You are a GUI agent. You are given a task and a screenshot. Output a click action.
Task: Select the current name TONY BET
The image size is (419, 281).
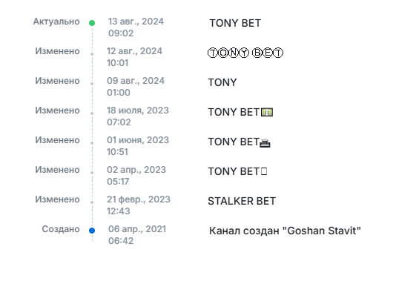tap(235, 23)
